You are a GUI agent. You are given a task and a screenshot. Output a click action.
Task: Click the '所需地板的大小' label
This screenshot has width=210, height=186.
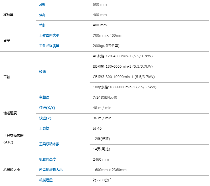pos(51,170)
